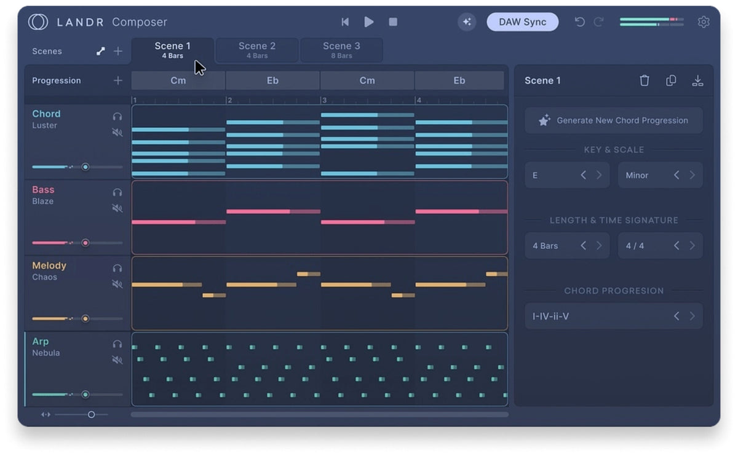The width and height of the screenshot is (738, 456).
Task: Adjust the Melody track volume slider
Action: pyautogui.click(x=77, y=319)
